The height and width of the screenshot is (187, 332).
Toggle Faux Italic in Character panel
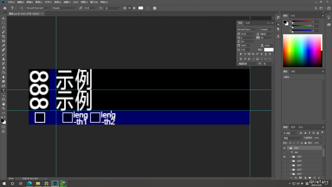(245, 54)
